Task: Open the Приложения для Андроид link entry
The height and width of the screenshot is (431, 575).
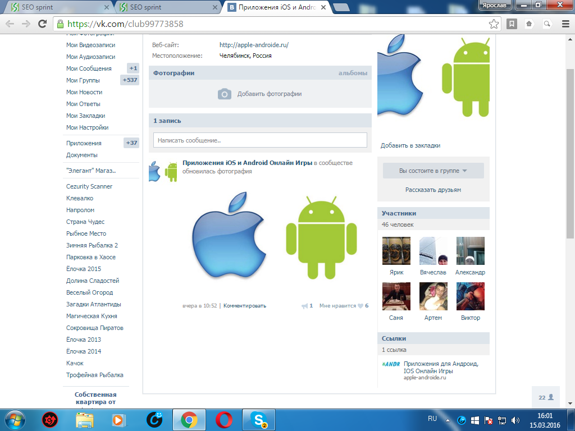Action: [x=441, y=367]
